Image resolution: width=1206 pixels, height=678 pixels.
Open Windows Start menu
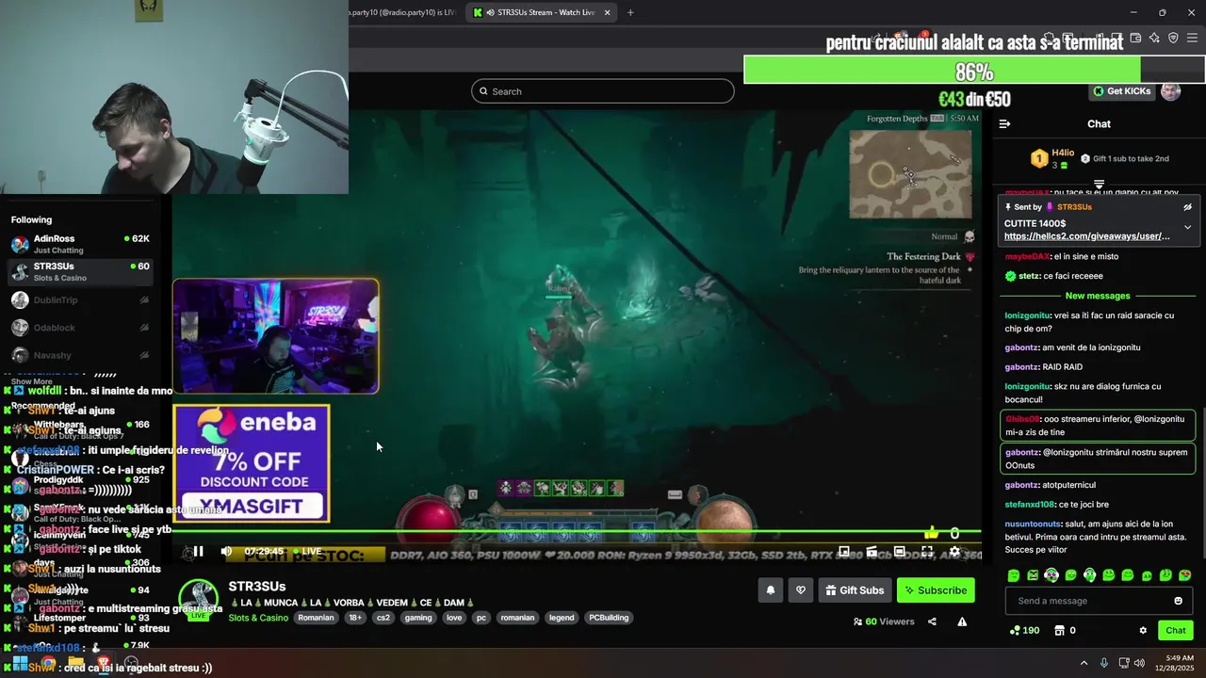click(20, 663)
